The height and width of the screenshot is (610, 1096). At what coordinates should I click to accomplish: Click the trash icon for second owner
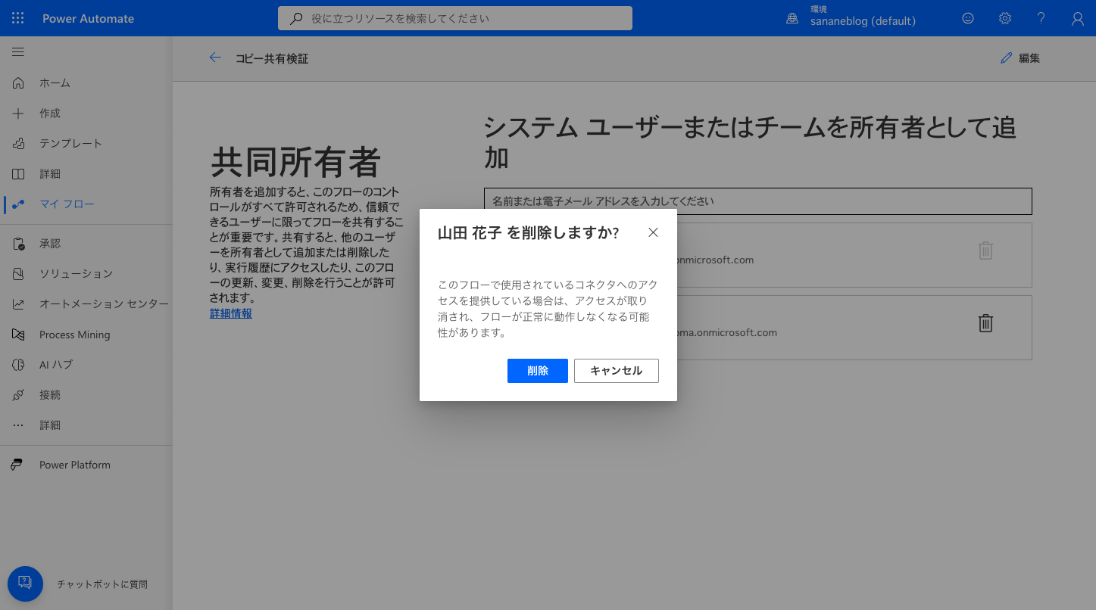[985, 323]
